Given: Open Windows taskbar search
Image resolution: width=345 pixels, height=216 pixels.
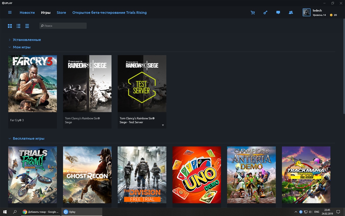Looking at the screenshot, I should (15, 212).
